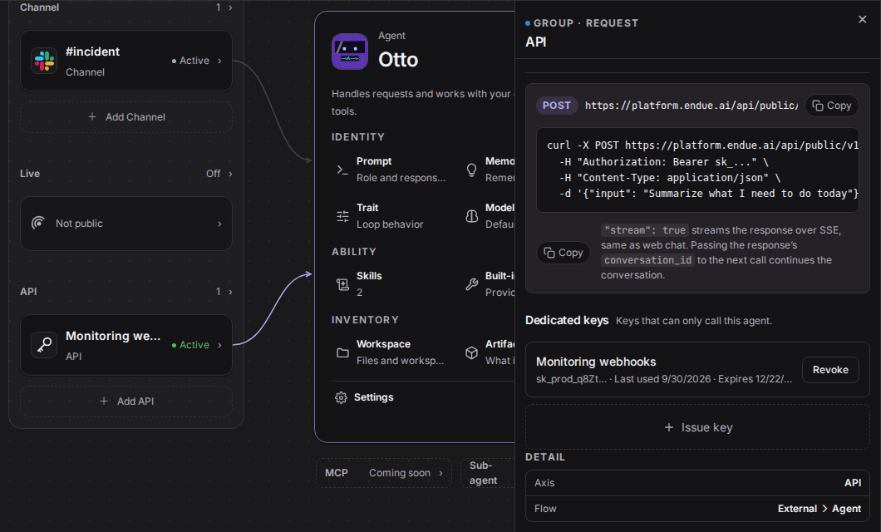
Task: Click the Monitoring webhooks key name
Action: [x=596, y=362]
